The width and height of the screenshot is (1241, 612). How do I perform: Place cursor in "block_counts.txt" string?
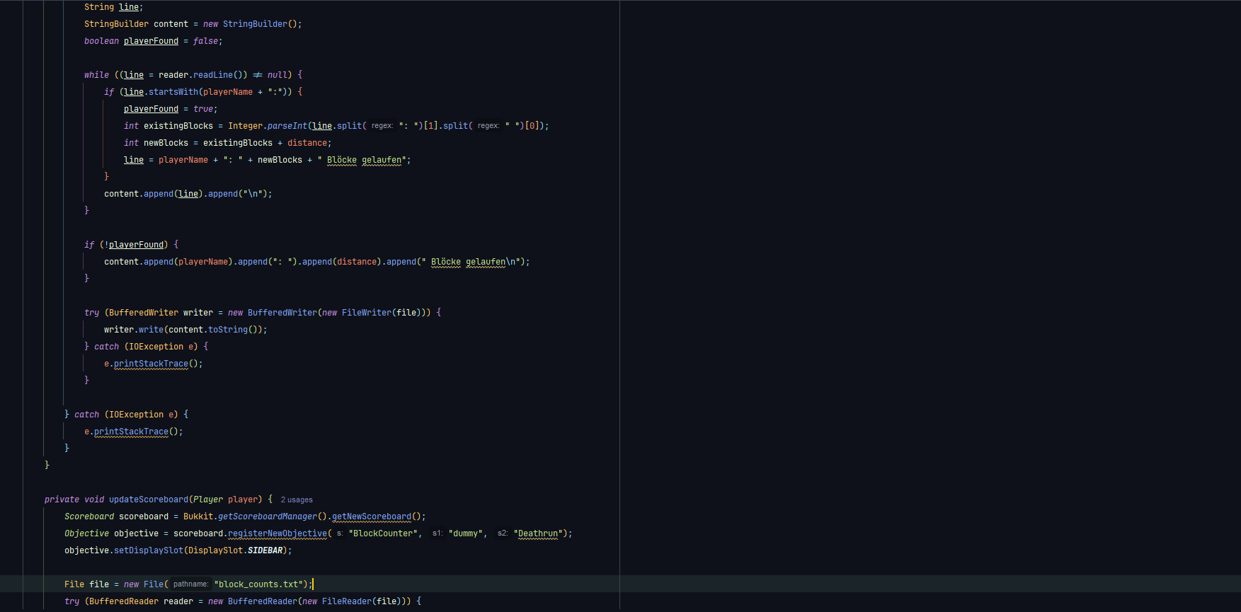click(259, 584)
